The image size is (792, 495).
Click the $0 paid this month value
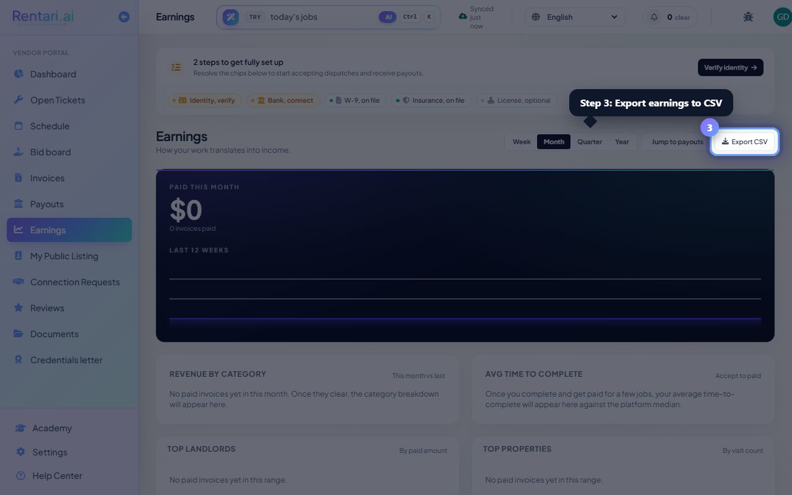[x=186, y=210]
